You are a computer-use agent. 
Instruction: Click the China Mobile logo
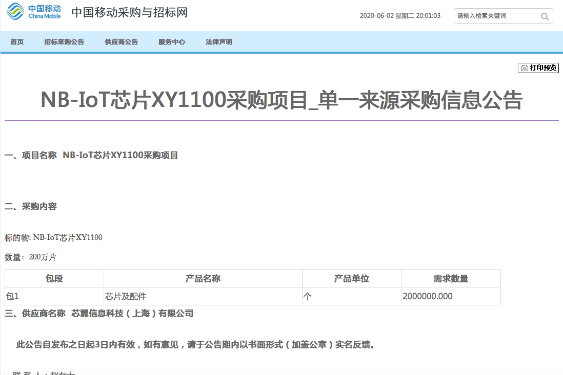[x=34, y=12]
